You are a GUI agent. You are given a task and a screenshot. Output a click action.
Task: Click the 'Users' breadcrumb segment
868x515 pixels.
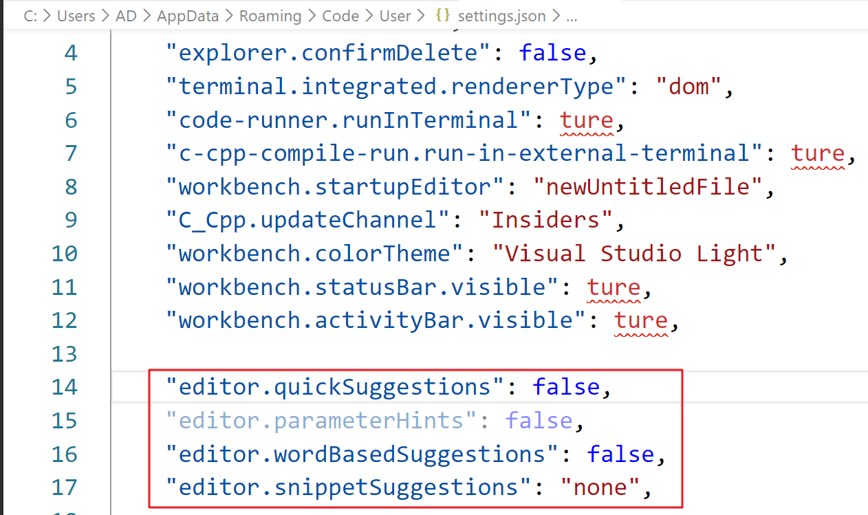76,16
